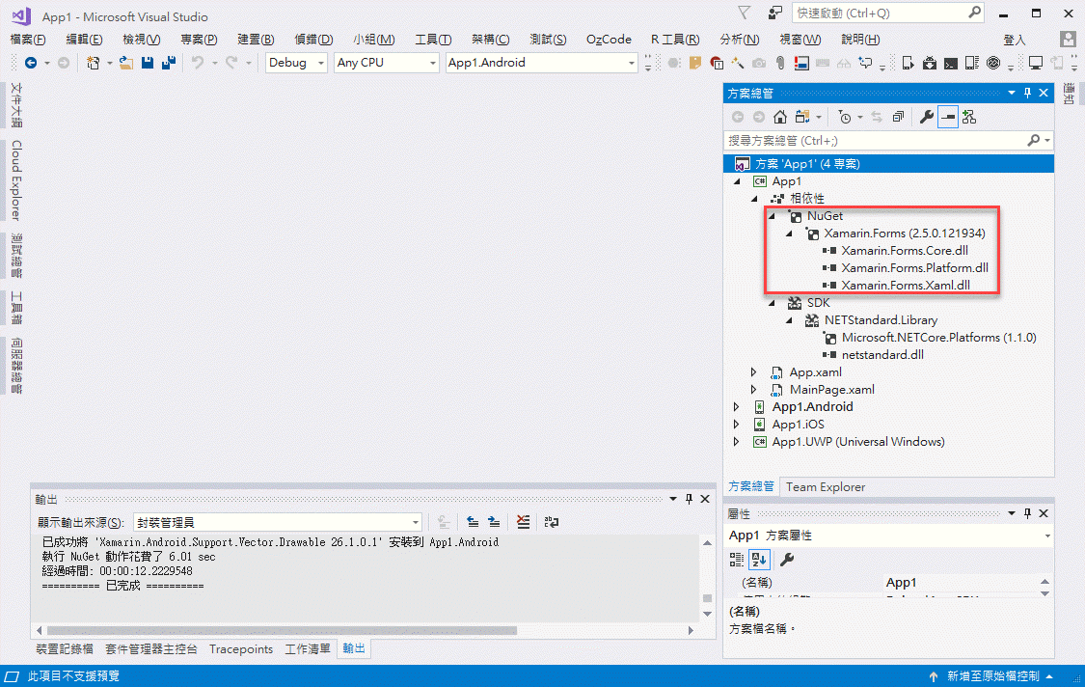This screenshot has height=687, width=1085.
Task: Click the notifications icon beside quick launch
Action: [775, 14]
